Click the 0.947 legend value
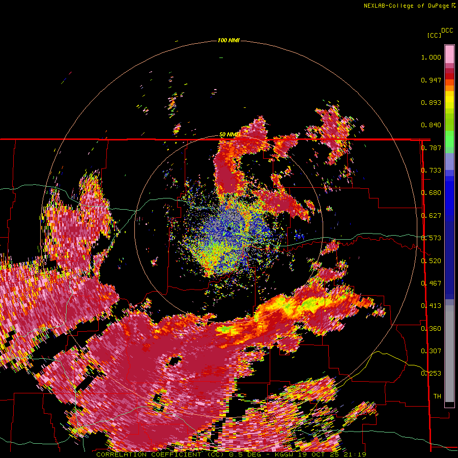458x458 pixels. click(x=431, y=80)
